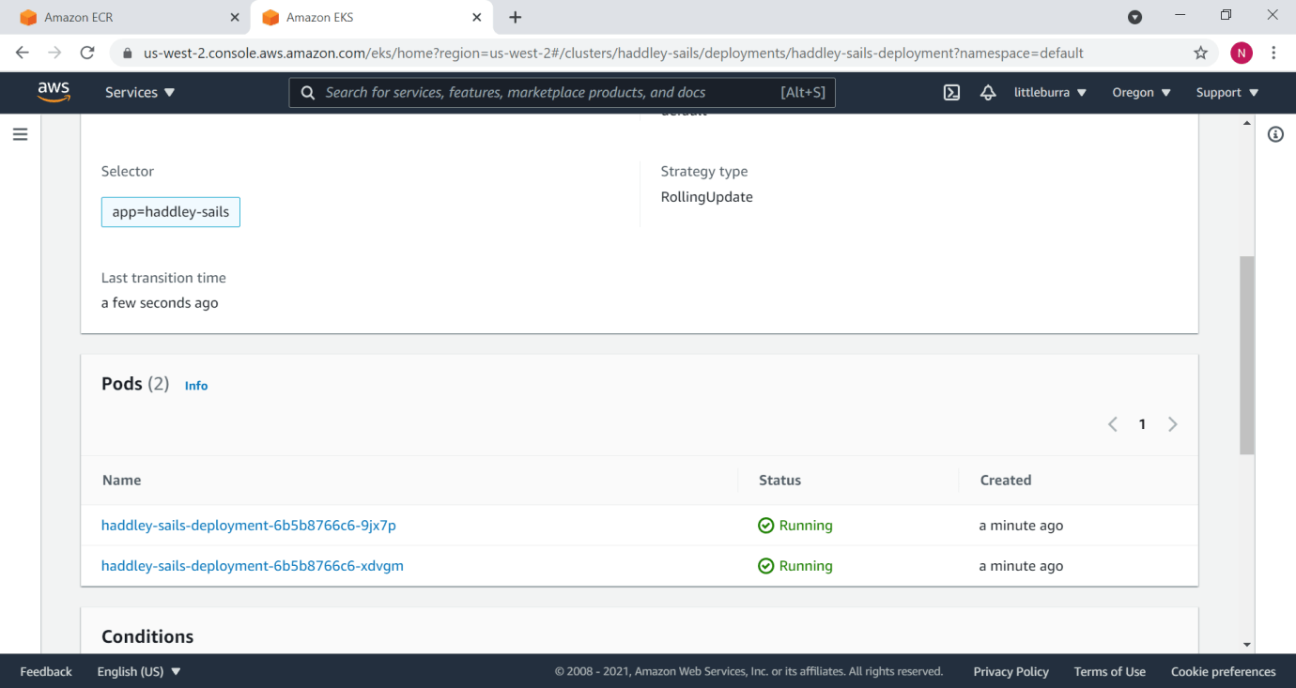Open Cookie preferences
This screenshot has height=688, width=1296.
[x=1224, y=671]
